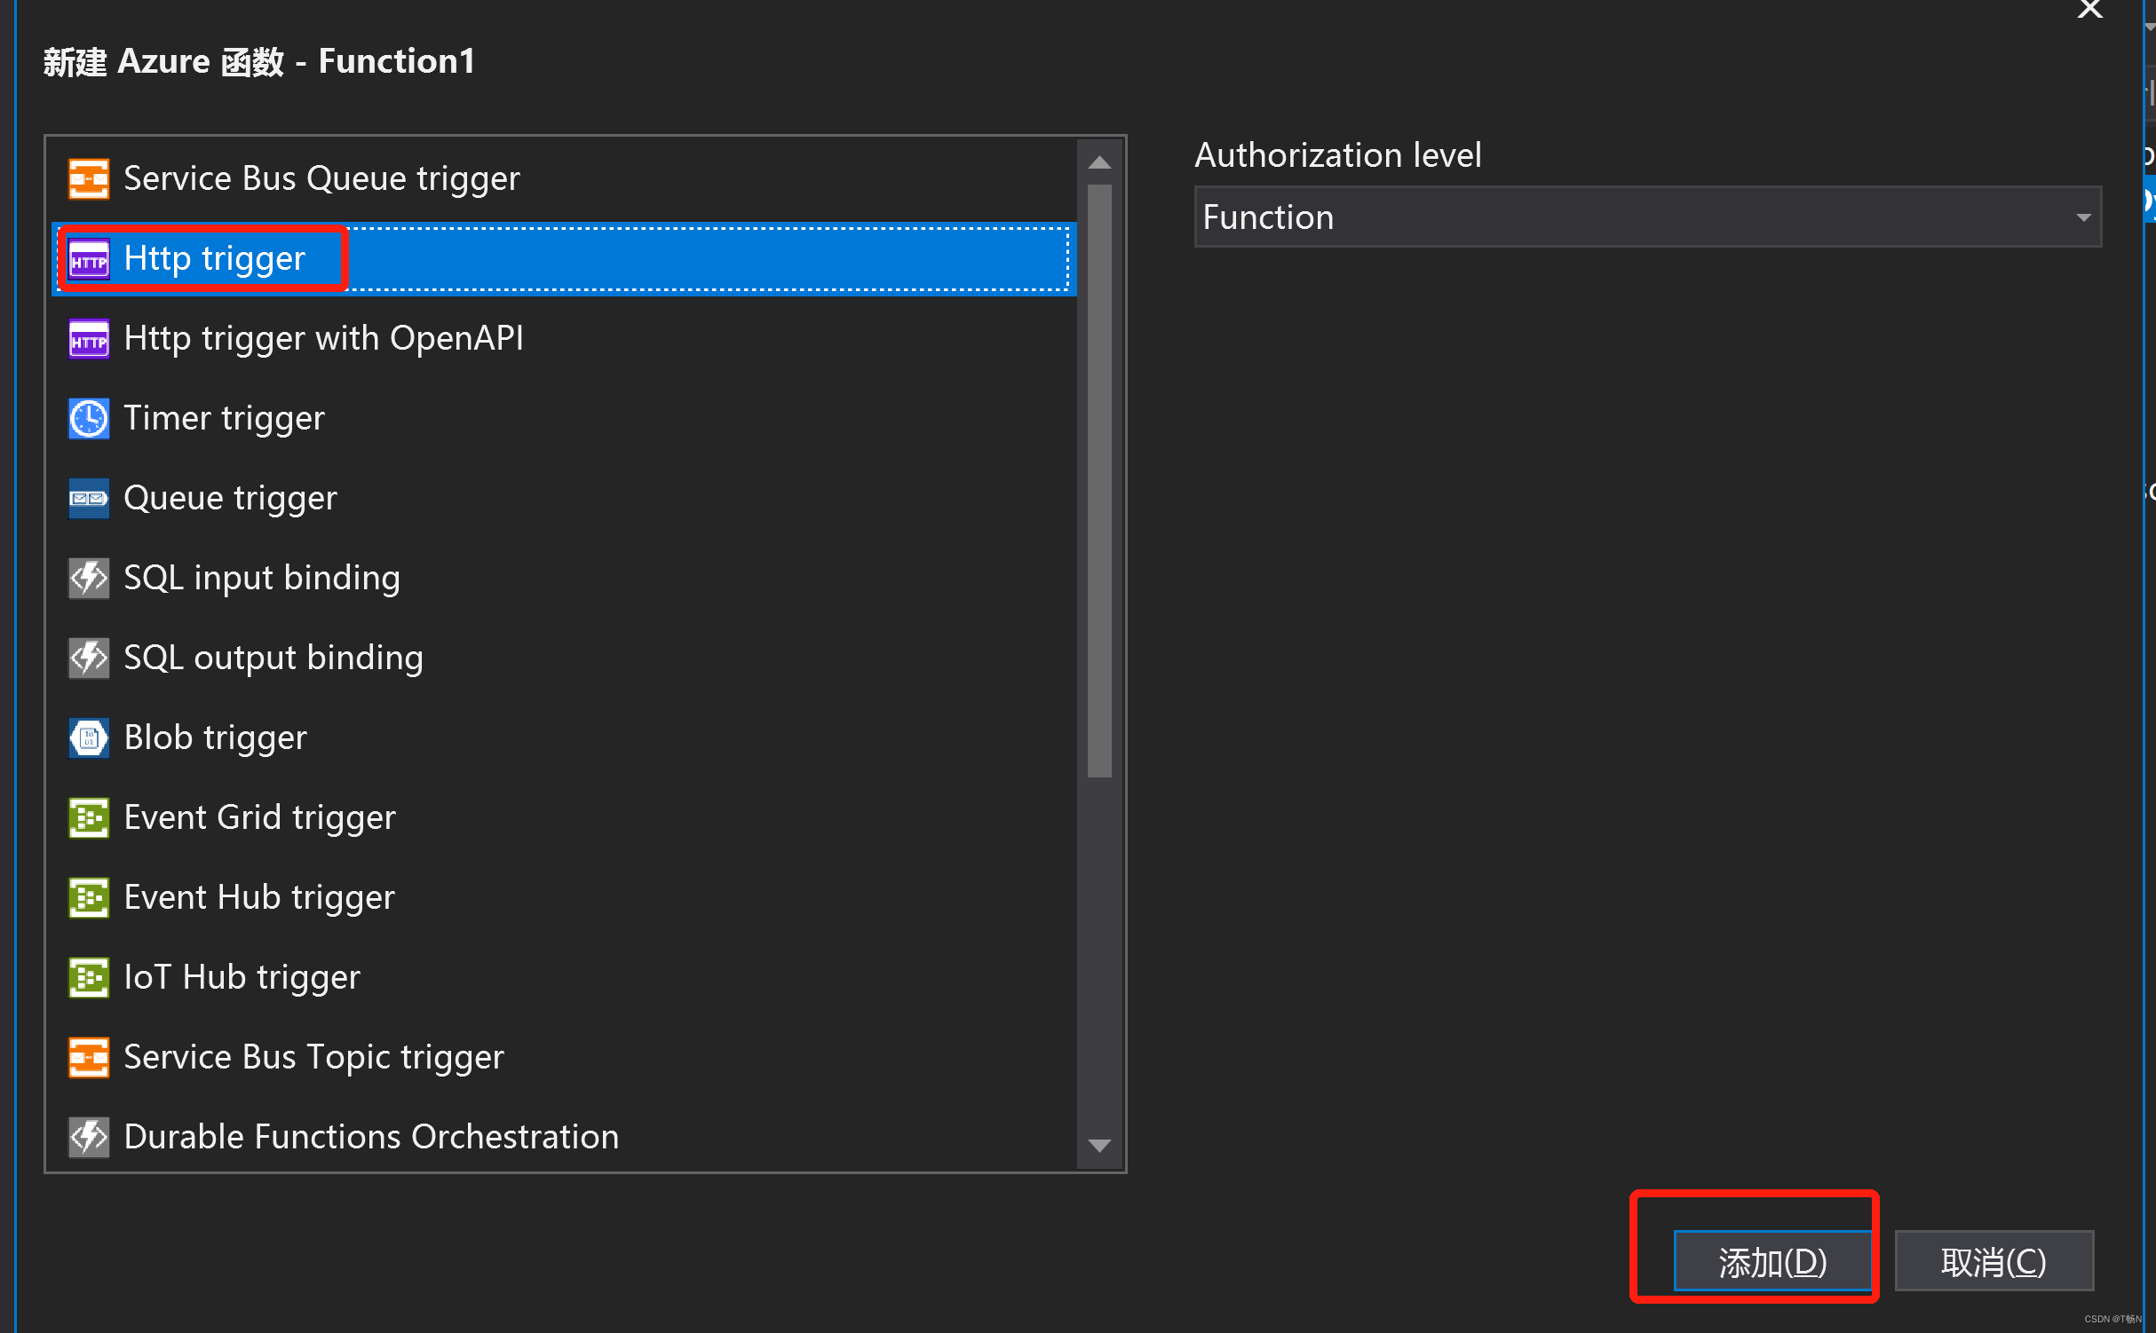Pick the Queue trigger label
2156x1333 pixels.
point(230,499)
